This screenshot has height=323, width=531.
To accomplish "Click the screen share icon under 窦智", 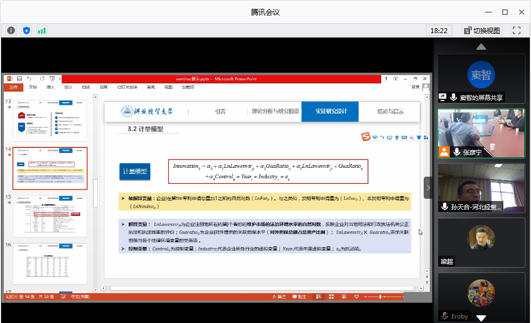I will pyautogui.click(x=442, y=97).
